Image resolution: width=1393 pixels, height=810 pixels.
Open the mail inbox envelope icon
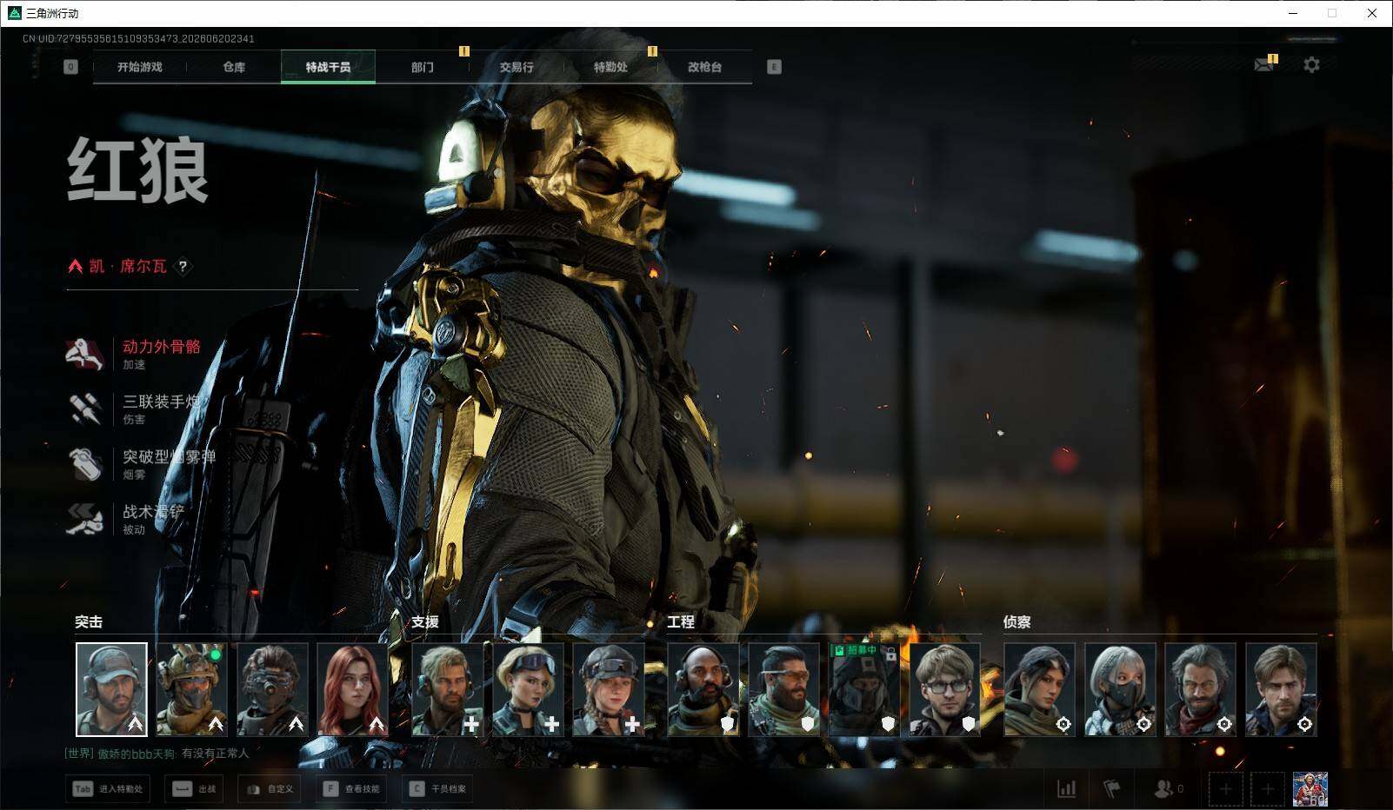click(x=1263, y=65)
